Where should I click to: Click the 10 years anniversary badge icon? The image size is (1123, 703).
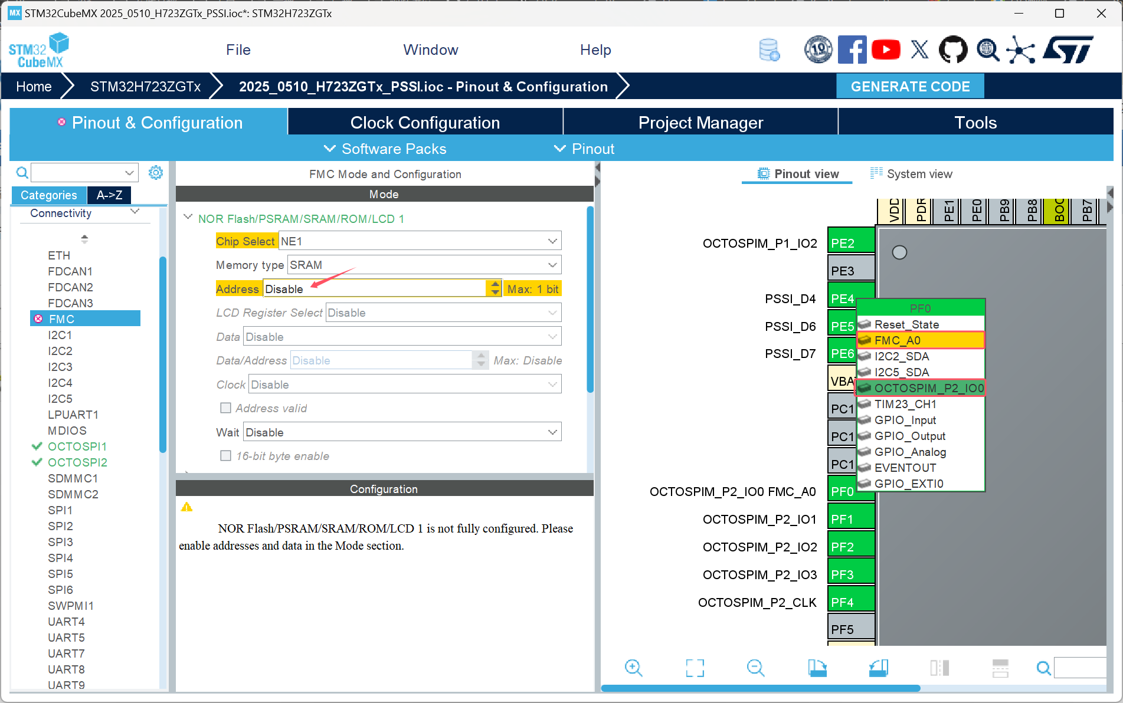point(818,50)
